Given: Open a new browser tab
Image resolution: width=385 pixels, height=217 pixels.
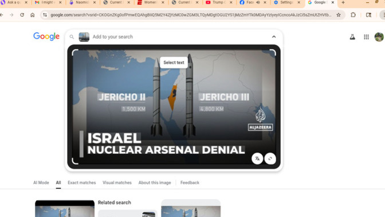Looking at the screenshot, I should pos(343,2).
